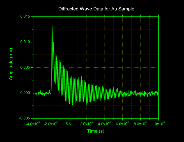184x142 pixels.
Task: Click the -0.005 y-axis tick label
Action: [x=25, y=118]
